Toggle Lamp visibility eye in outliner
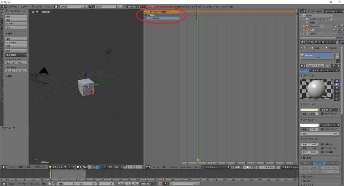This screenshot has height=186, width=344. (335, 34)
